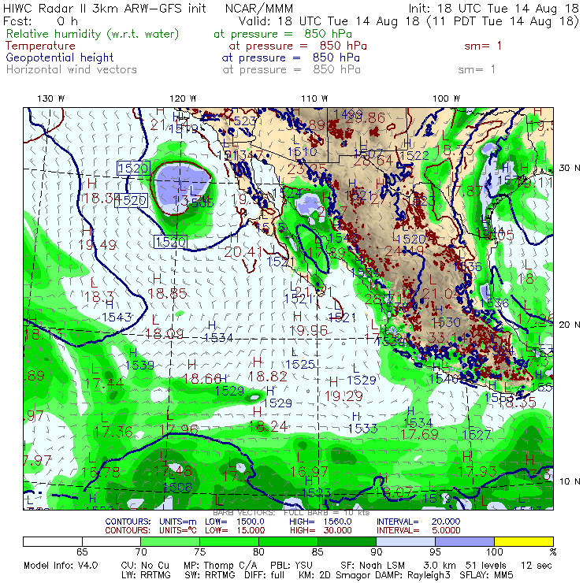Click the red 'INTERVAL= 5.0000' legend text
Image resolution: width=583 pixels, height=583 pixels.
pos(418,530)
